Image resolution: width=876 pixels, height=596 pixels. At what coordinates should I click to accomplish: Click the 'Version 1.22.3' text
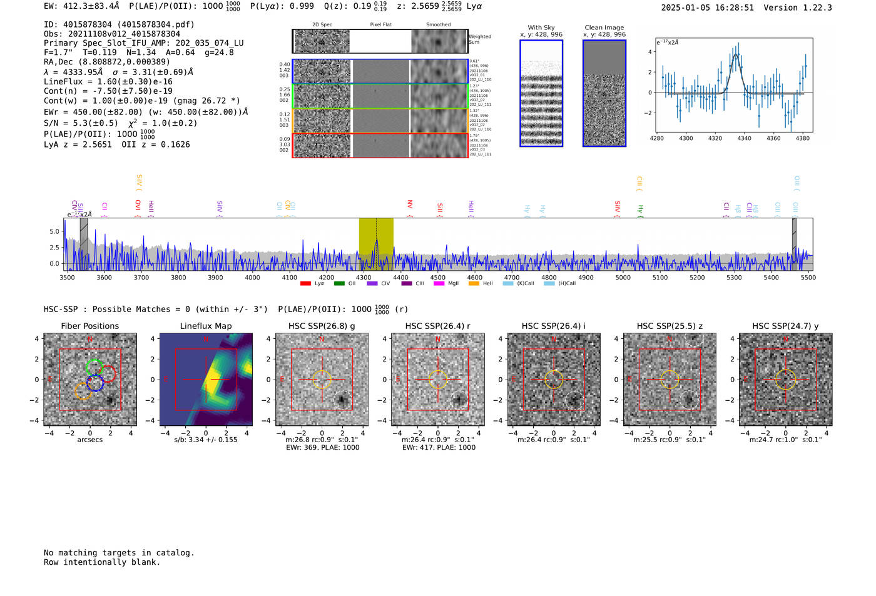[x=798, y=8]
